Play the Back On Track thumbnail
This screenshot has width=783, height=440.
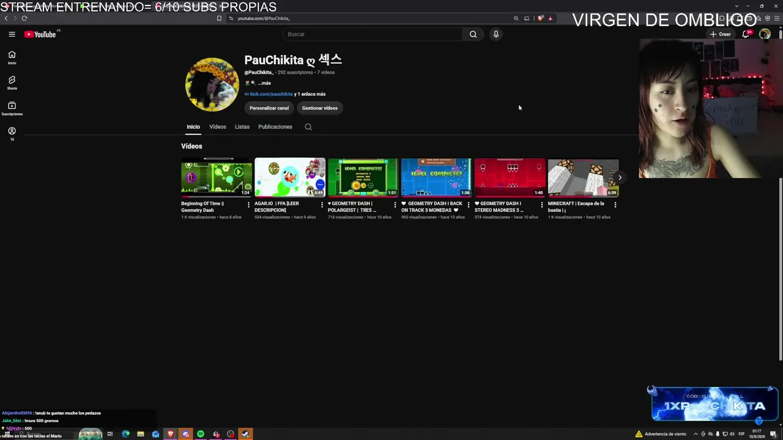(437, 177)
